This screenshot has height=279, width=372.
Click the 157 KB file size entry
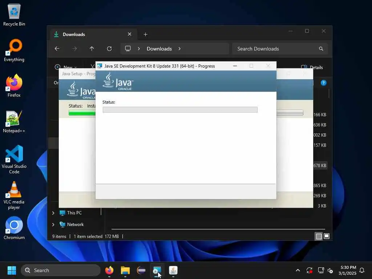point(320,145)
